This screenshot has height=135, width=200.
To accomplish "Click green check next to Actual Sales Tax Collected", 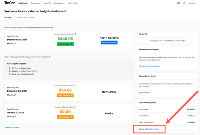I will (x=75, y=34).
